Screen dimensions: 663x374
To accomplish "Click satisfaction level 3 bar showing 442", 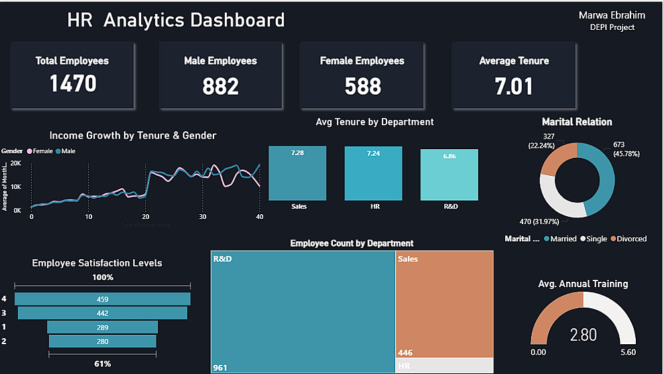I will coord(102,313).
